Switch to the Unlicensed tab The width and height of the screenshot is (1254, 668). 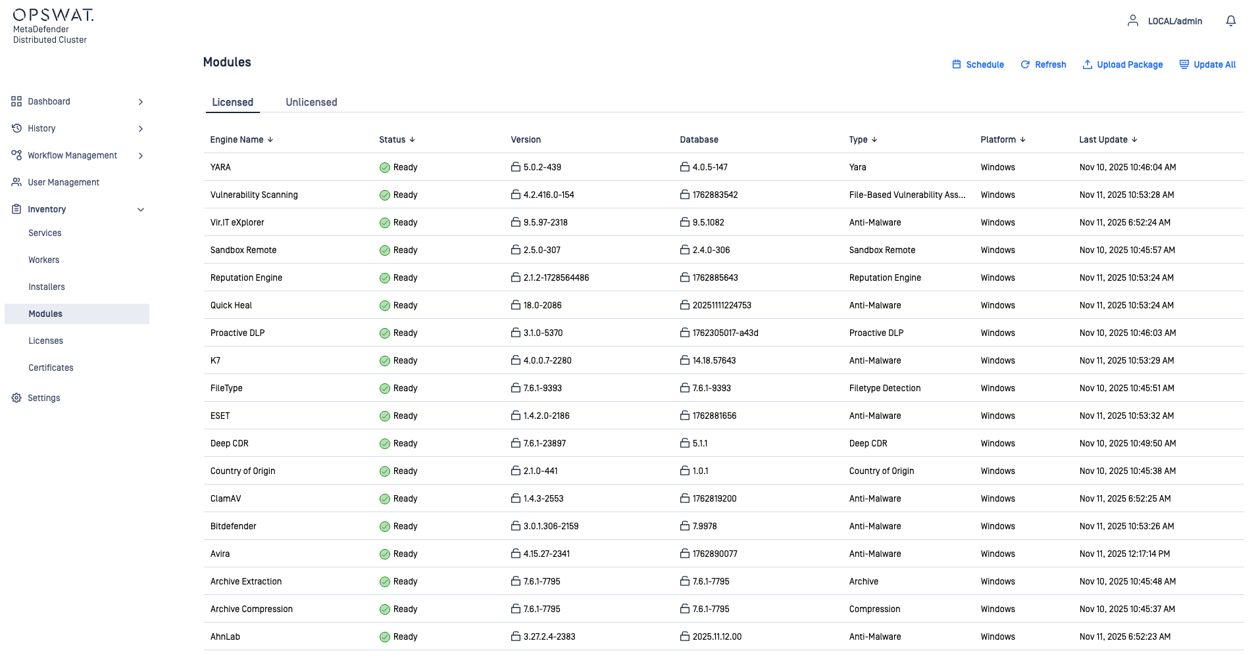(x=311, y=103)
